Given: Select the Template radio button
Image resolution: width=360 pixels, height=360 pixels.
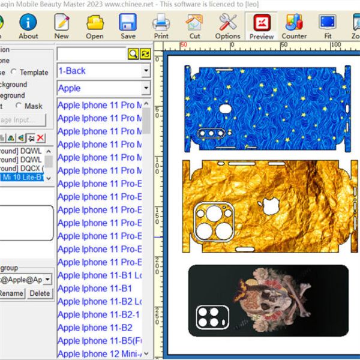Looking at the screenshot, I should pyautogui.click(x=14, y=73).
